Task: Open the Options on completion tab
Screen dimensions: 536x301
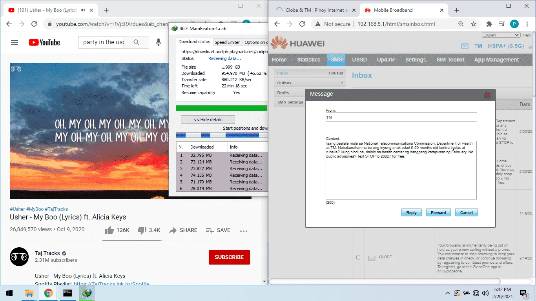Action: point(255,42)
